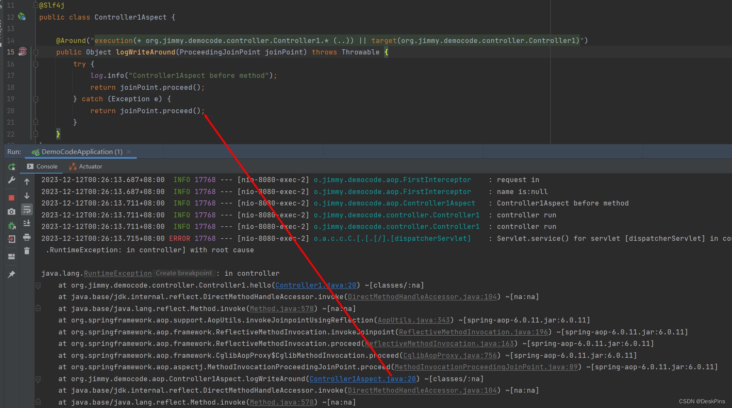Rerun DemoCodeApplication with the green rerun icon

(12, 167)
